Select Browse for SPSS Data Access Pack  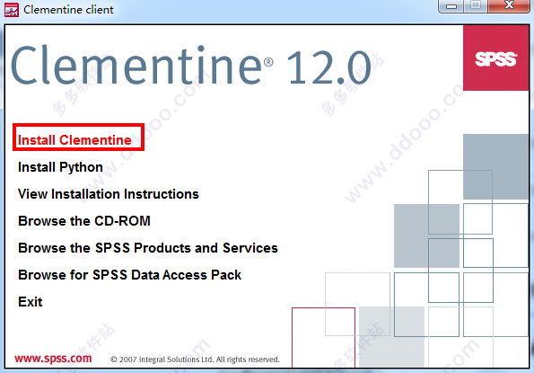(x=130, y=275)
